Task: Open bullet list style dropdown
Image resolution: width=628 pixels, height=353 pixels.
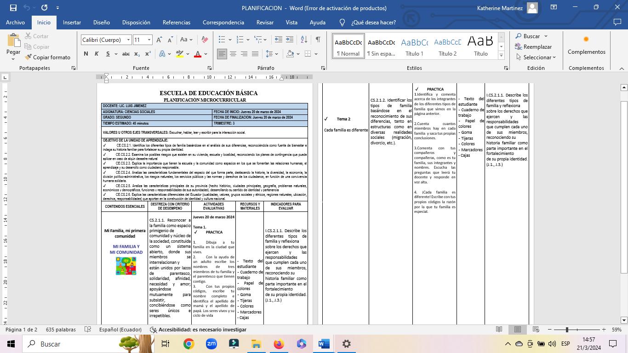Action: (231, 40)
